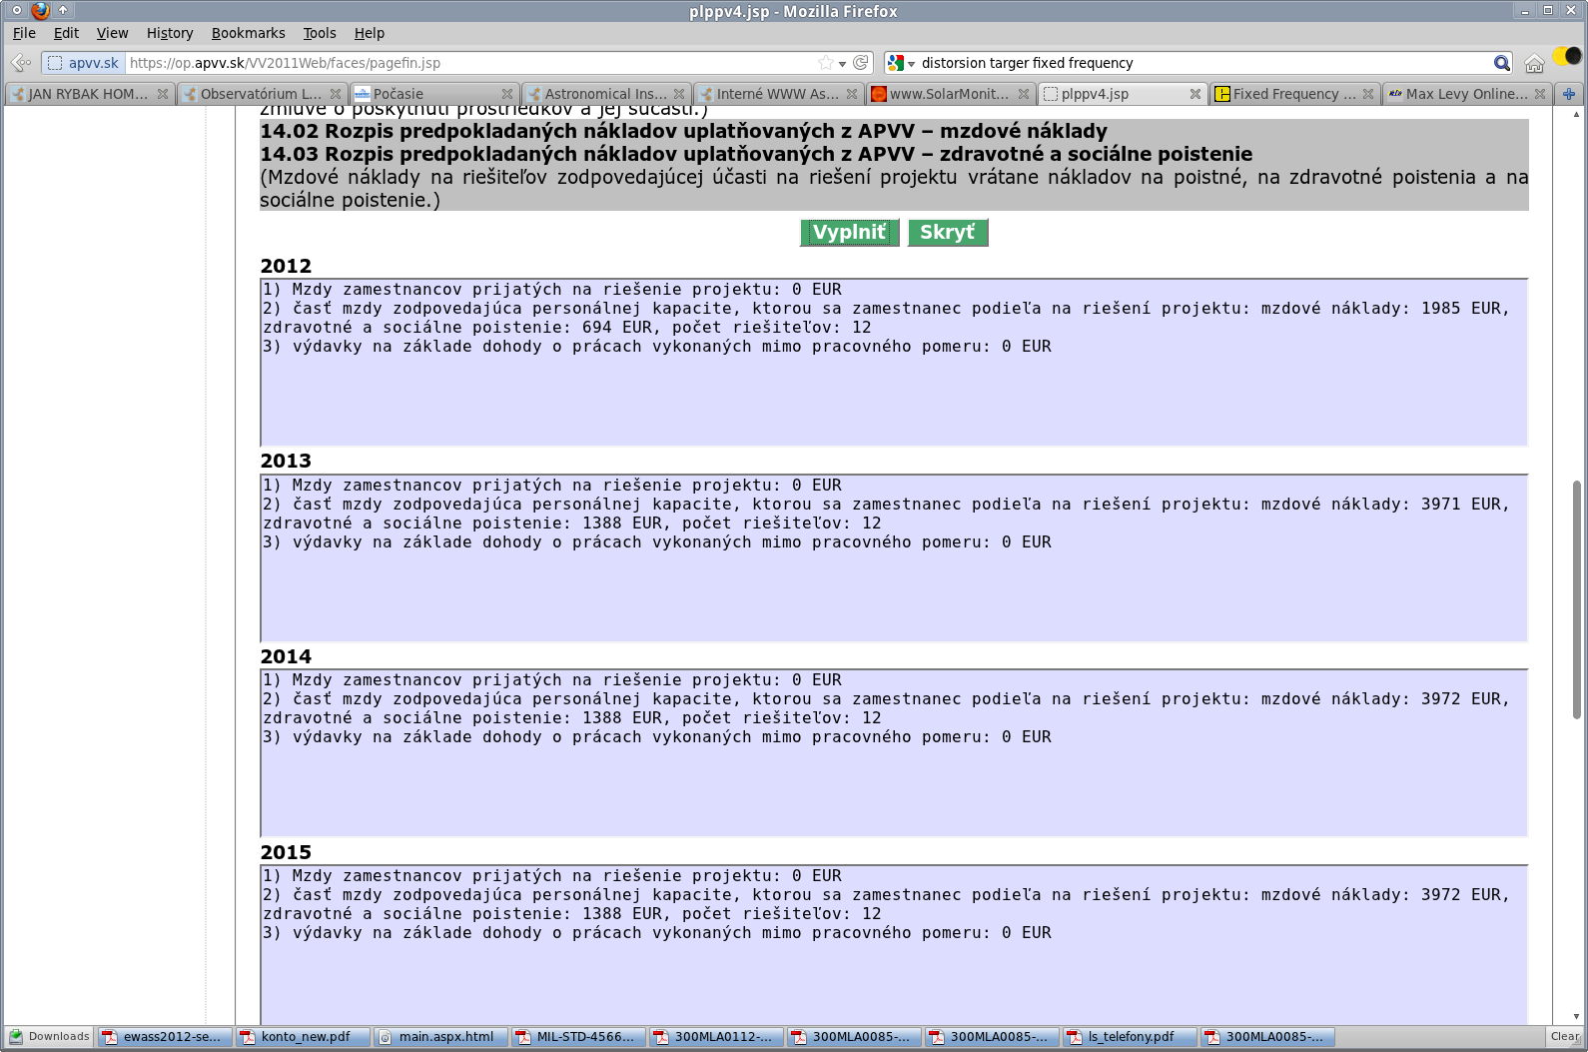The height and width of the screenshot is (1052, 1588).
Task: Switch to the Astronomical Ins... tab
Action: [599, 94]
